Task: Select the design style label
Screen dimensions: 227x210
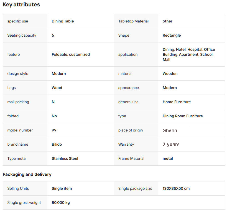Action: tap(18, 74)
